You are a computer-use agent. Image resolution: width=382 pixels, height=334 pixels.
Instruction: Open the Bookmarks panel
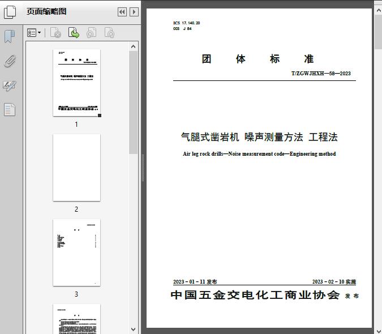10,37
